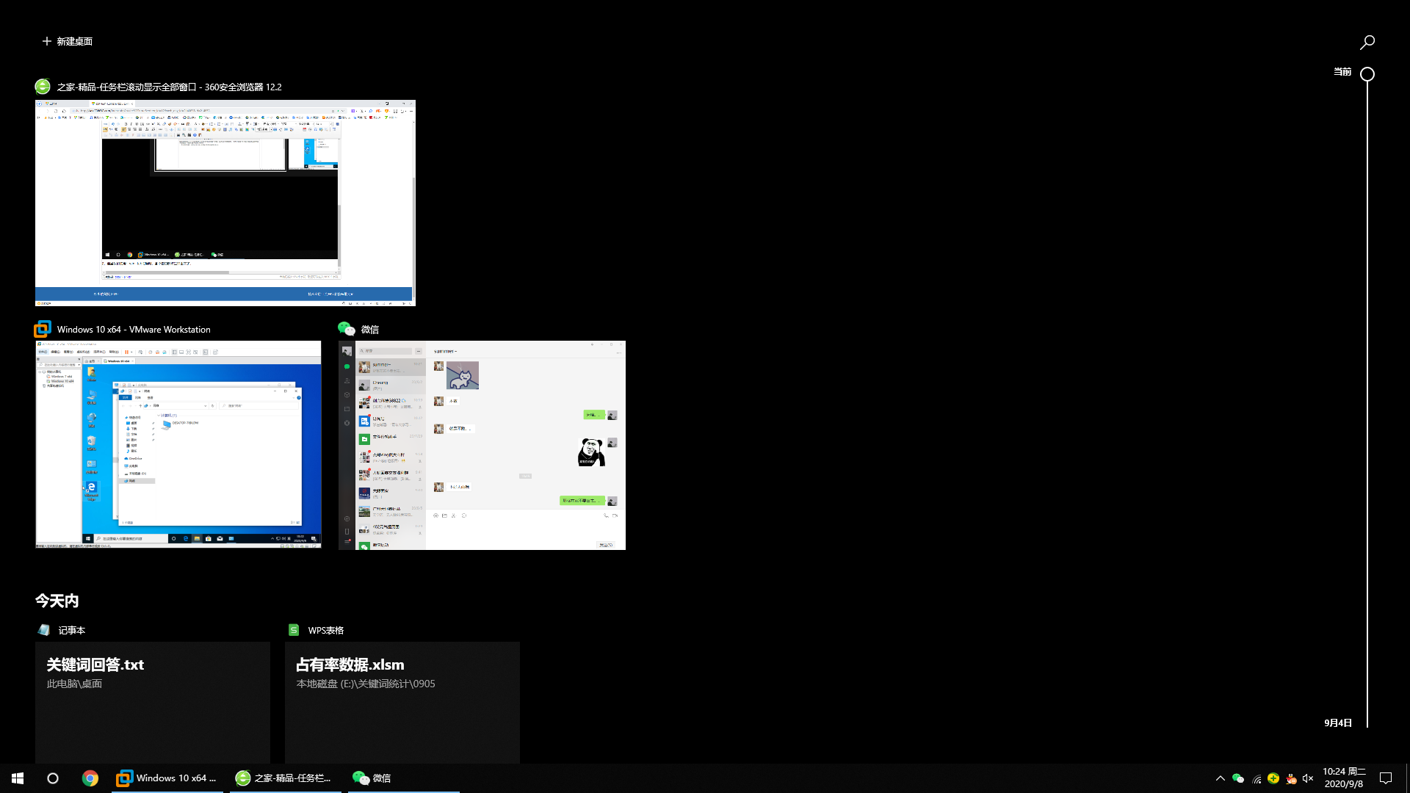Open the 占有率数据.xlsm activity card
This screenshot has height=793, width=1410.
[402, 701]
